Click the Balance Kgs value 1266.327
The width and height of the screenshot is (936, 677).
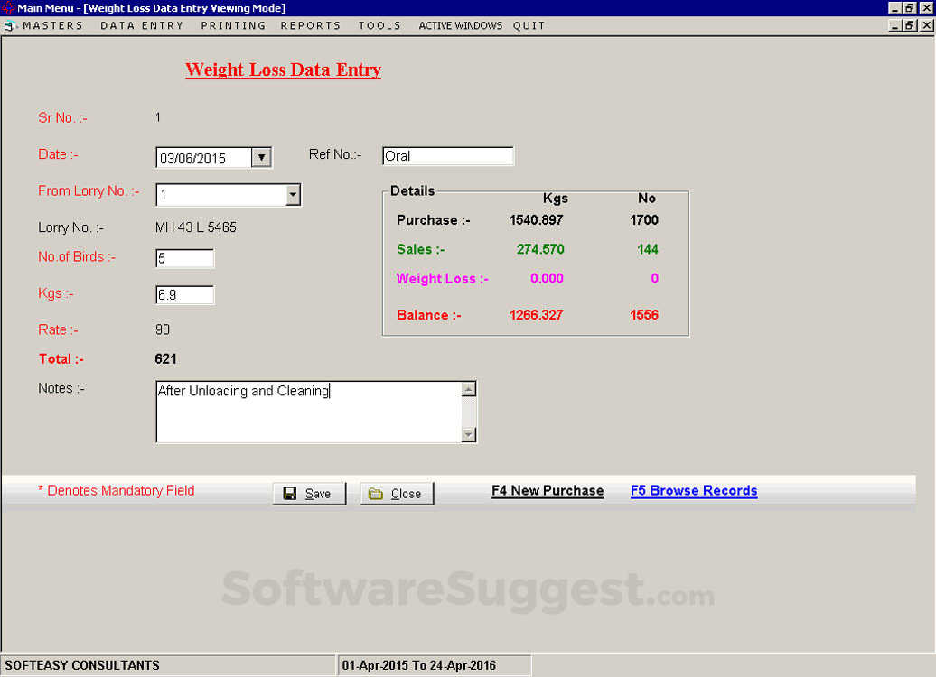click(x=536, y=315)
